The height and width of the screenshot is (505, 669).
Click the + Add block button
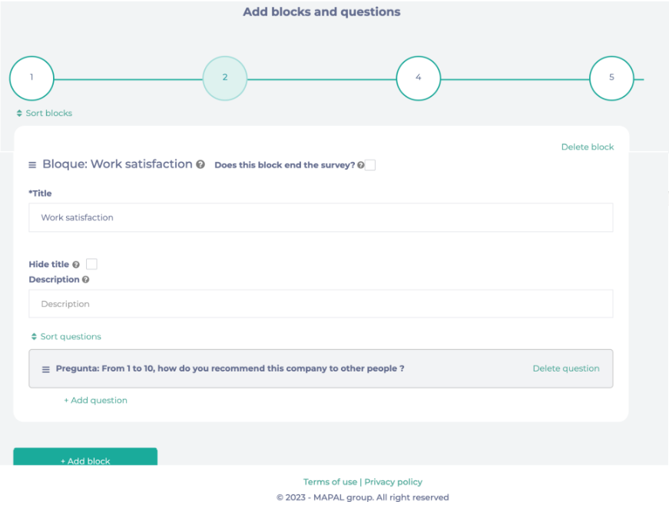(x=85, y=458)
